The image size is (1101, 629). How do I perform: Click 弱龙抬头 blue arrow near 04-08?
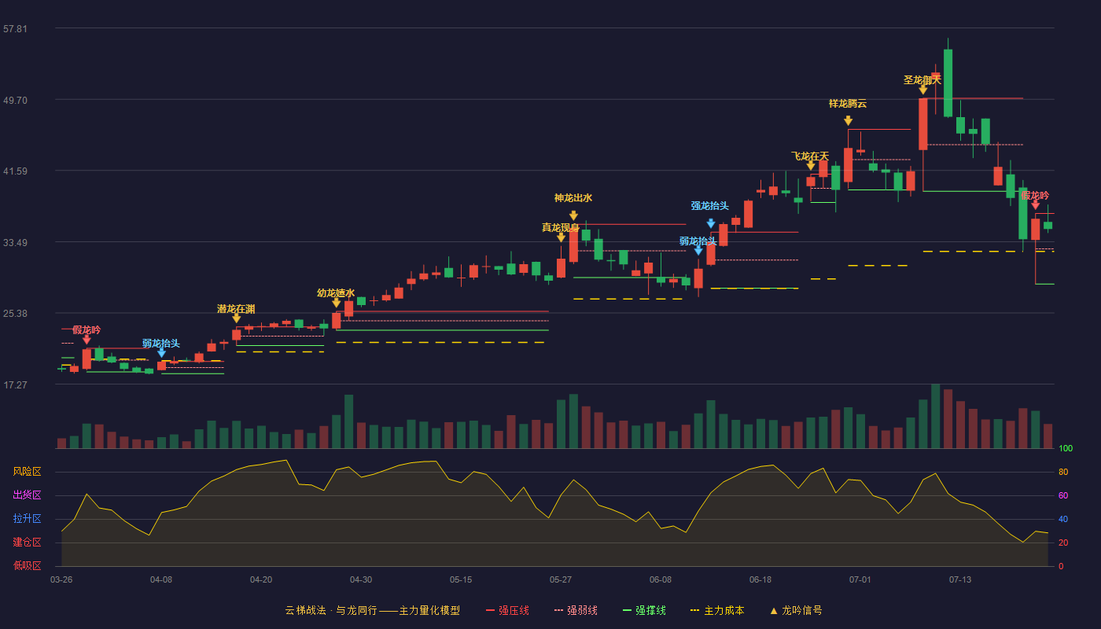tap(161, 353)
